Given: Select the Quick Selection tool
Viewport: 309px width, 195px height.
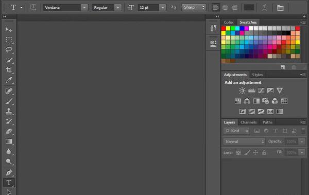Looking at the screenshot, I should click(9, 60).
